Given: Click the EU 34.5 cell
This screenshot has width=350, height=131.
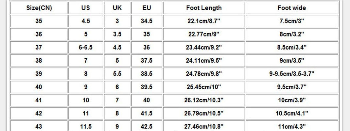Looking at the screenshot, I should (147, 21).
